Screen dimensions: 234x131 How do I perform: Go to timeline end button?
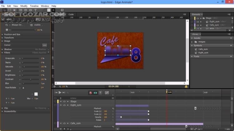(x=64, y=93)
